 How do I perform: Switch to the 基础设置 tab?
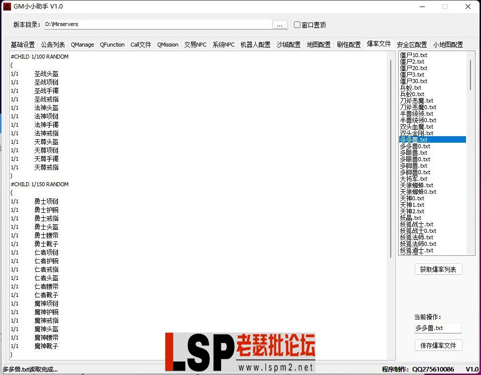[22, 44]
